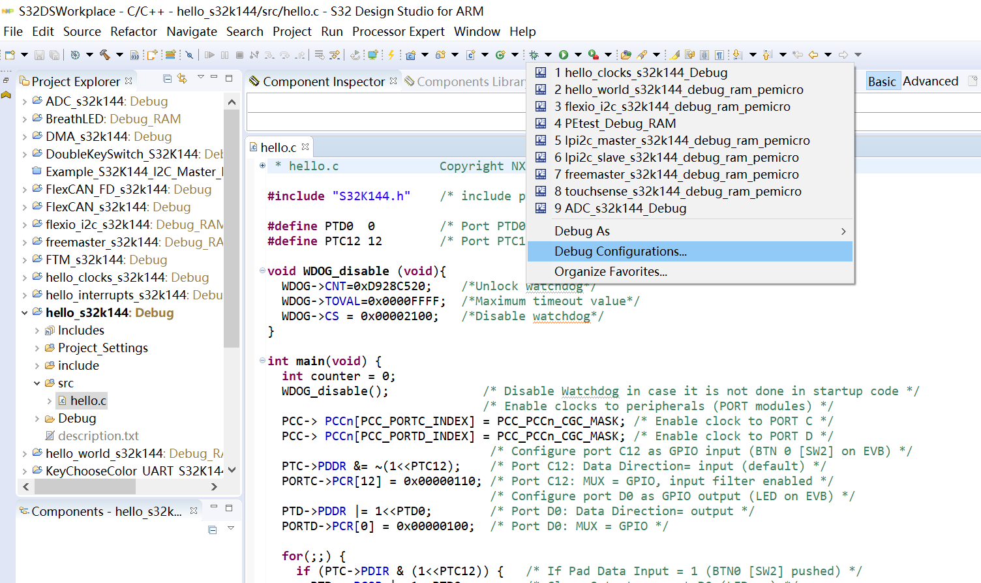Image resolution: width=981 pixels, height=583 pixels.
Task: Click the green Run button icon
Action: coord(564,55)
